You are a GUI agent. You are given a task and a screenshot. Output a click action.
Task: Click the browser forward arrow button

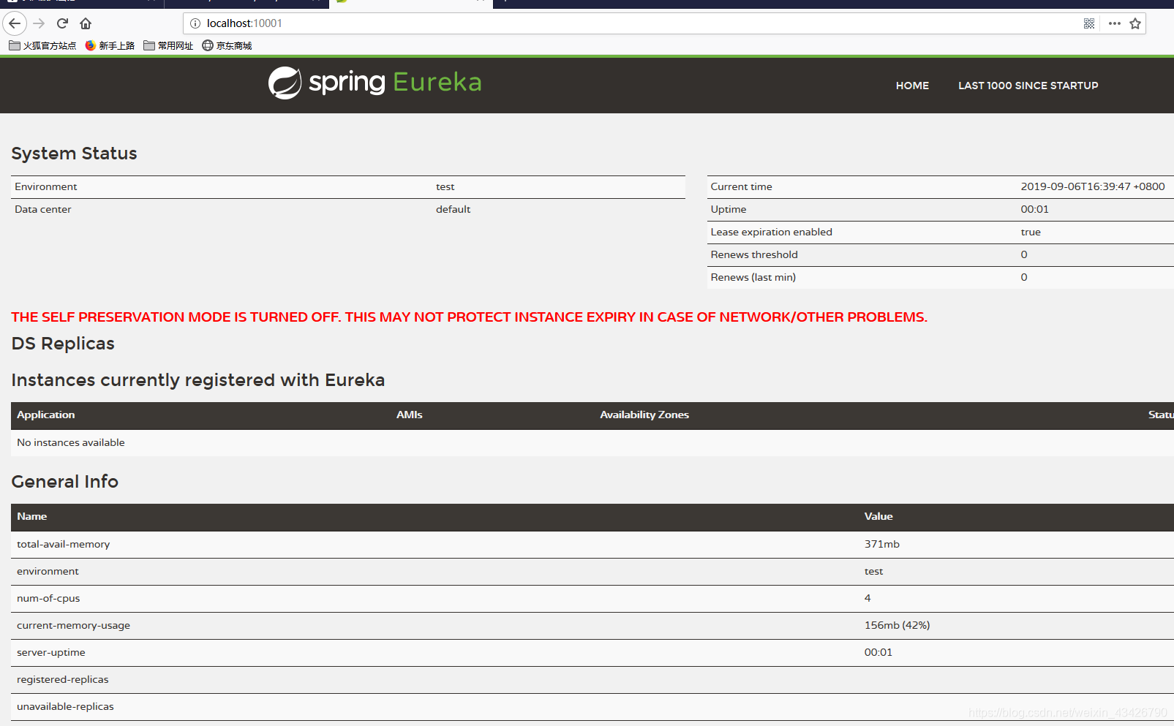(x=39, y=23)
